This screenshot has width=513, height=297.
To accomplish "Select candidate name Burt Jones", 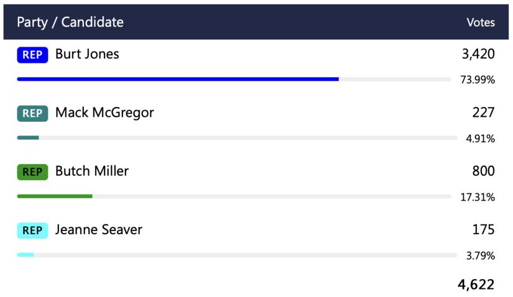I will [87, 54].
